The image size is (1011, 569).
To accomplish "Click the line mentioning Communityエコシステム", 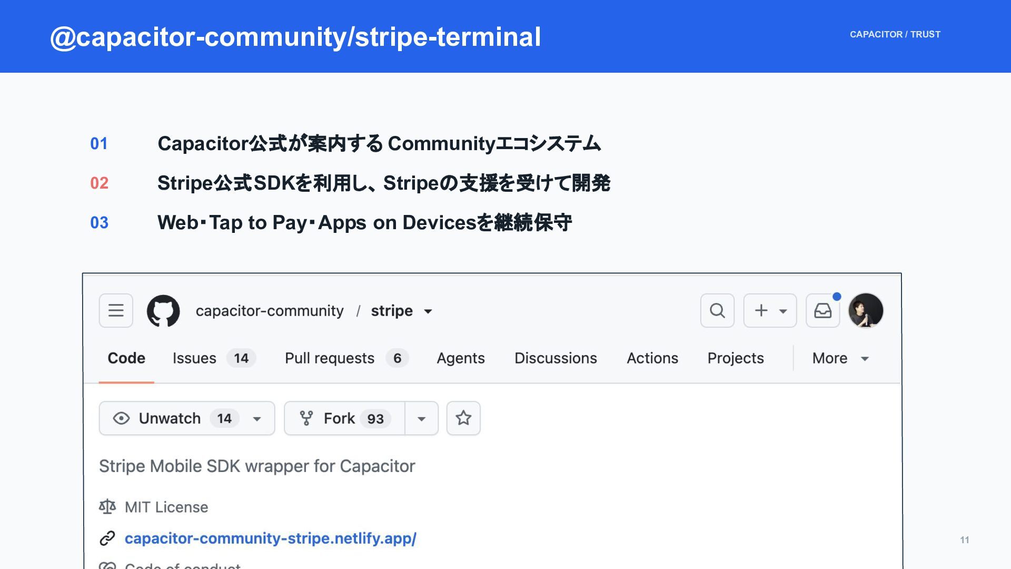I will pyautogui.click(x=379, y=143).
